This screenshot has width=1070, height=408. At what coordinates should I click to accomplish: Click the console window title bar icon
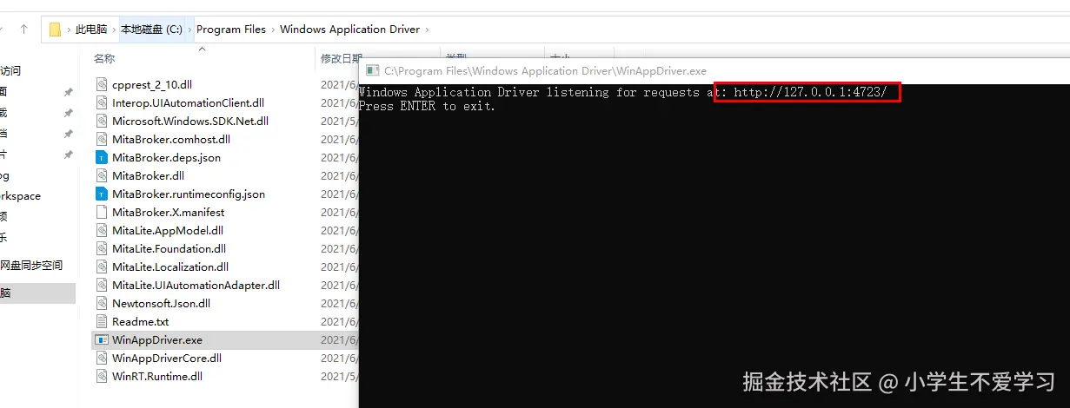tap(372, 70)
